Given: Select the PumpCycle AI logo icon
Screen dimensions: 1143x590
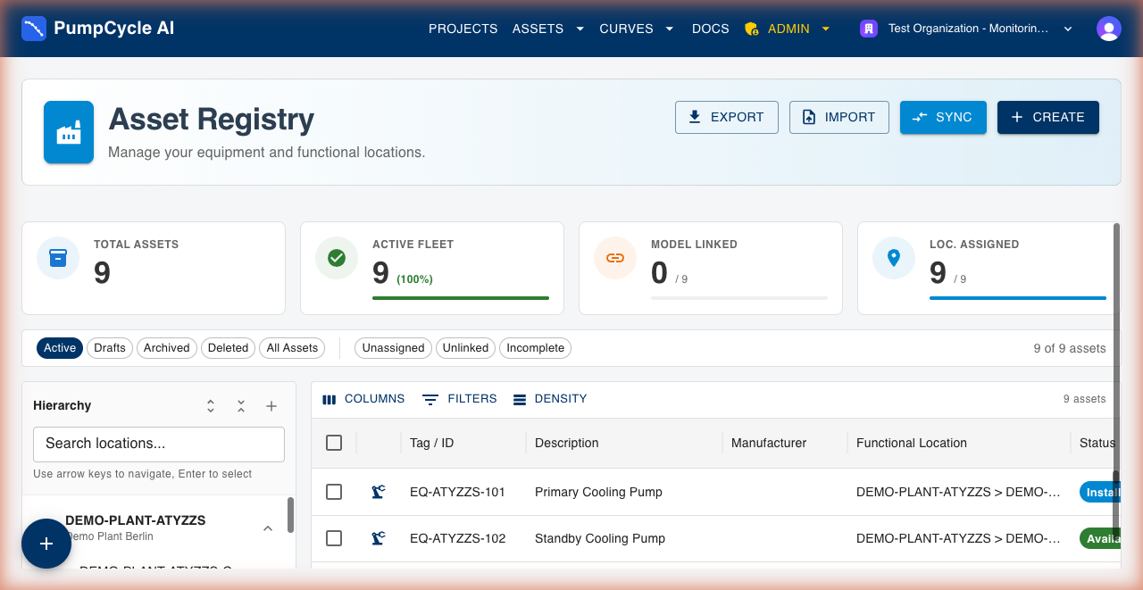Looking at the screenshot, I should pyautogui.click(x=34, y=28).
